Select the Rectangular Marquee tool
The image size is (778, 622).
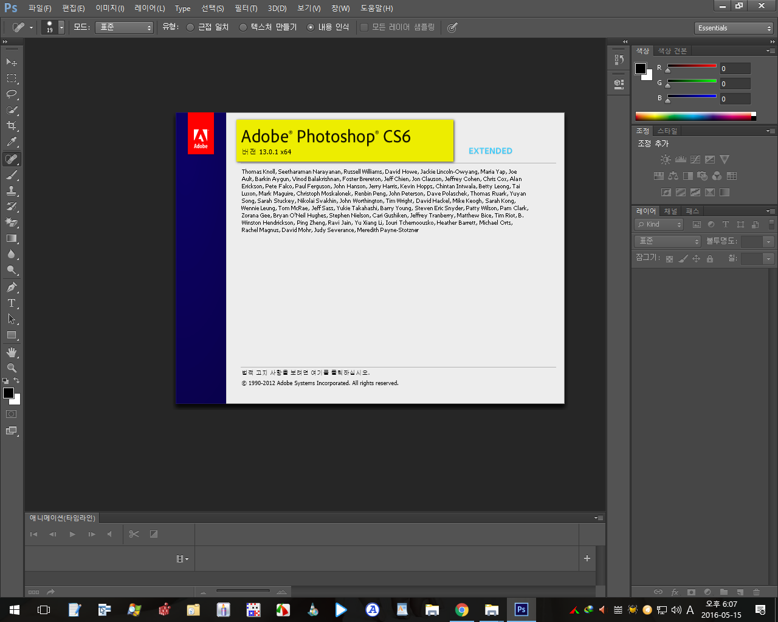[12, 78]
